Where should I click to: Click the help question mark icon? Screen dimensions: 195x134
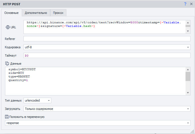pyautogui.click(x=185, y=4)
